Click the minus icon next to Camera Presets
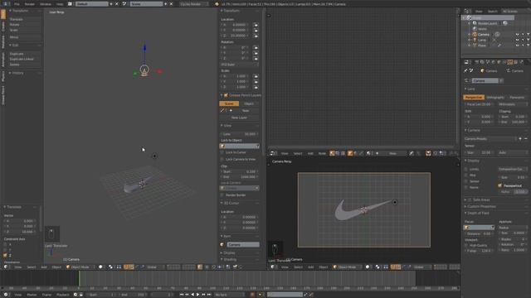This screenshot has width=531, height=298. 526,139
